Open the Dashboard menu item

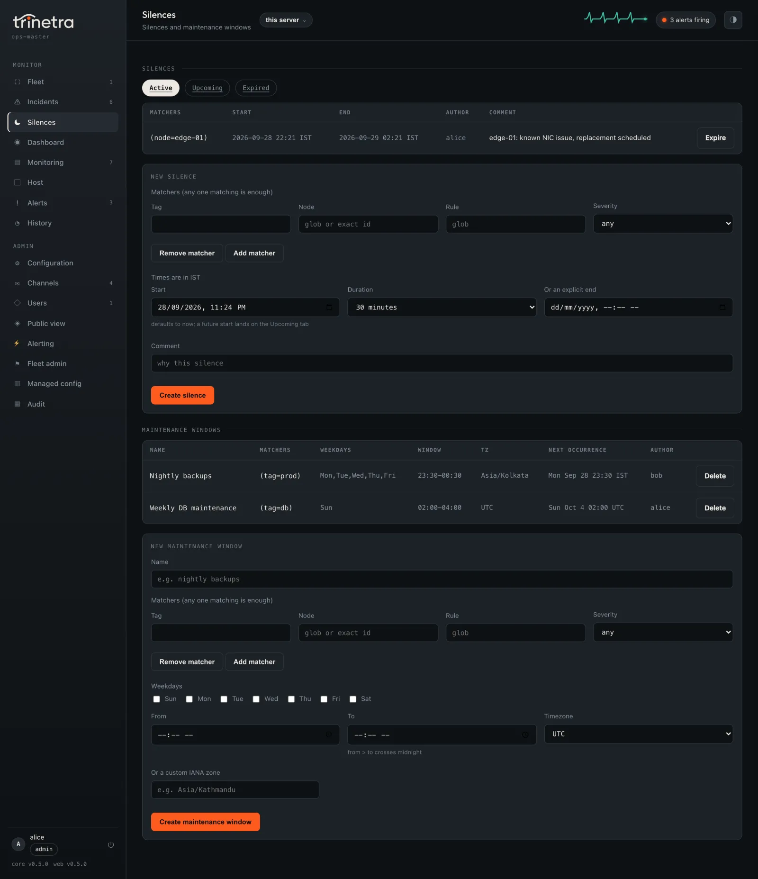point(63,142)
